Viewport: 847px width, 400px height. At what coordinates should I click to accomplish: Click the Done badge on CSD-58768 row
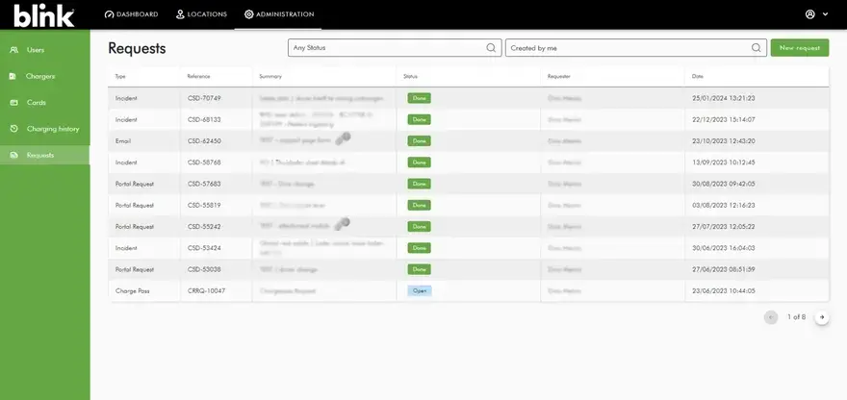420,162
